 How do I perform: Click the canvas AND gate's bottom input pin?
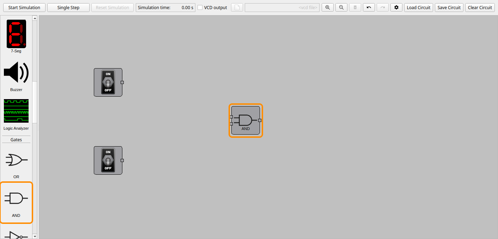(231, 124)
